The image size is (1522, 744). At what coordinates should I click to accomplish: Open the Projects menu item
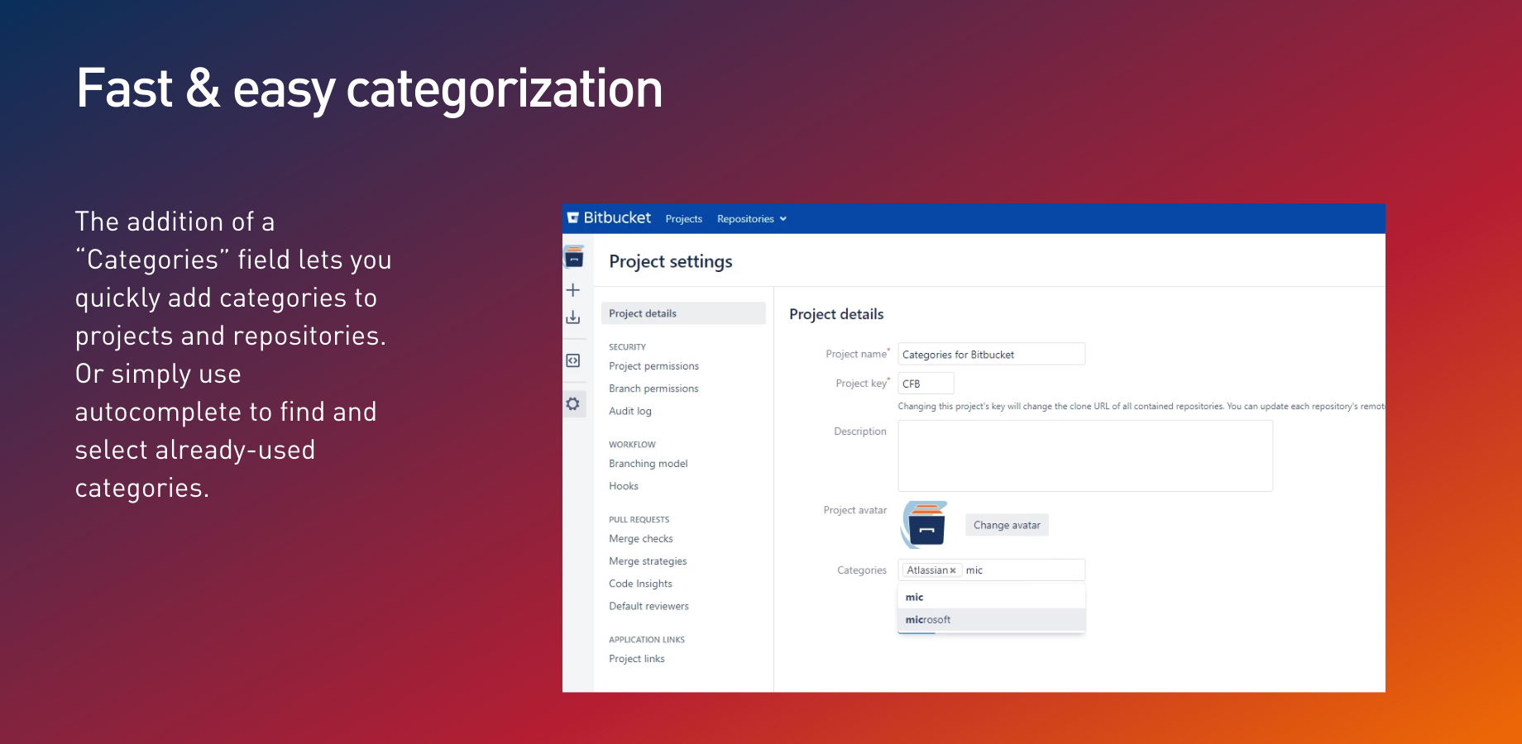coord(683,219)
